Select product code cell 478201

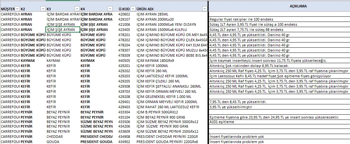(x=124, y=35)
